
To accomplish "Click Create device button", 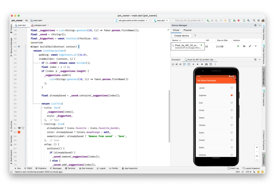I will (x=181, y=35).
